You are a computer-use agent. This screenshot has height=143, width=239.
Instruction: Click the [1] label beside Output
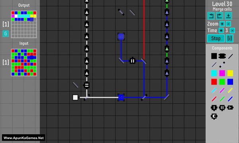6,24
